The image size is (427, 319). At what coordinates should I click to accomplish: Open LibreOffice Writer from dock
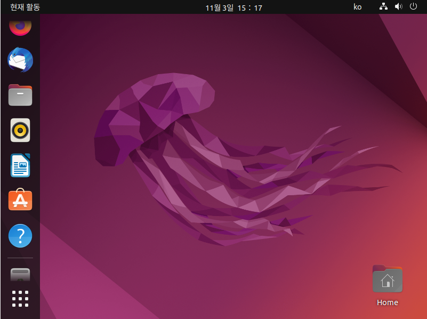pyautogui.click(x=20, y=165)
